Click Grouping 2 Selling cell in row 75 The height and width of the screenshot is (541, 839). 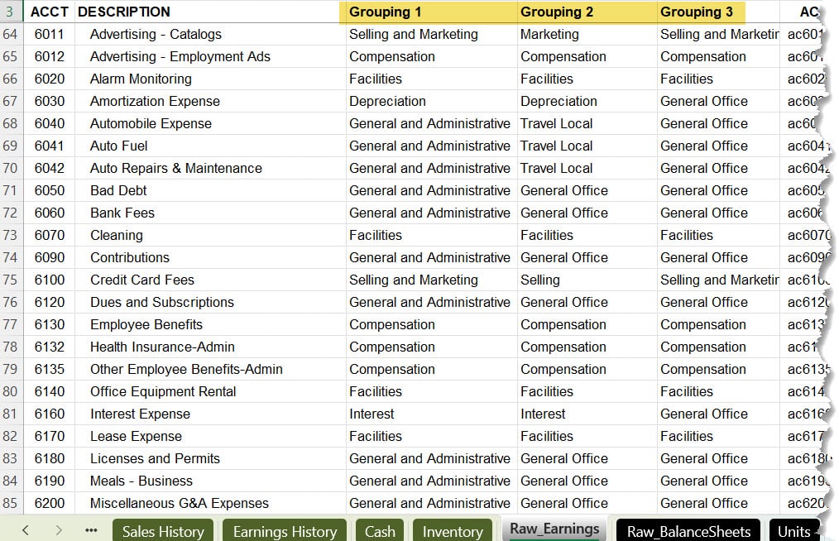587,280
